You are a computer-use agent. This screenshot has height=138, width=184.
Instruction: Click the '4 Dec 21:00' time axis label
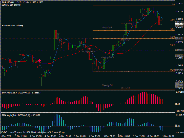point(65,136)
